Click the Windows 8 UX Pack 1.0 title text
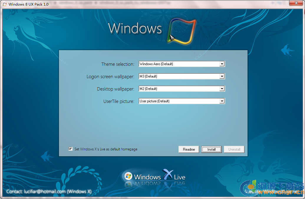Viewport: 305px width, 199px height. click(29, 4)
